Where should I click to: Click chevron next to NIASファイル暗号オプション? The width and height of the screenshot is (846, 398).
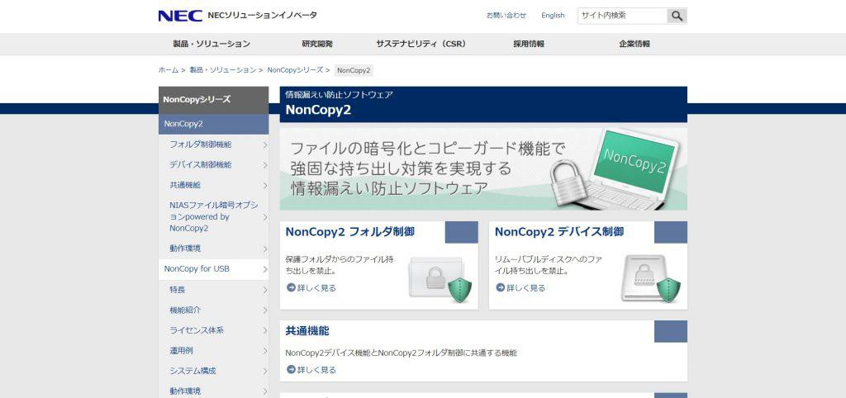click(265, 217)
